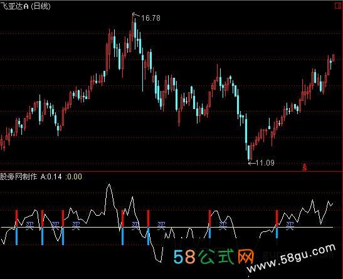343x279 pixels.
Task: Select the rightmost 买 buy signal marker
Action: (290, 226)
